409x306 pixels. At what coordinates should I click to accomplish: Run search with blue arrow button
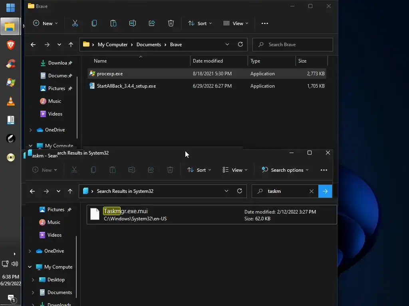coord(325,191)
